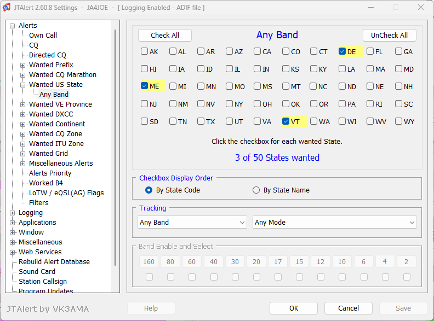434x321 pixels.
Task: Select Filters in the tree
Action: 39,203
